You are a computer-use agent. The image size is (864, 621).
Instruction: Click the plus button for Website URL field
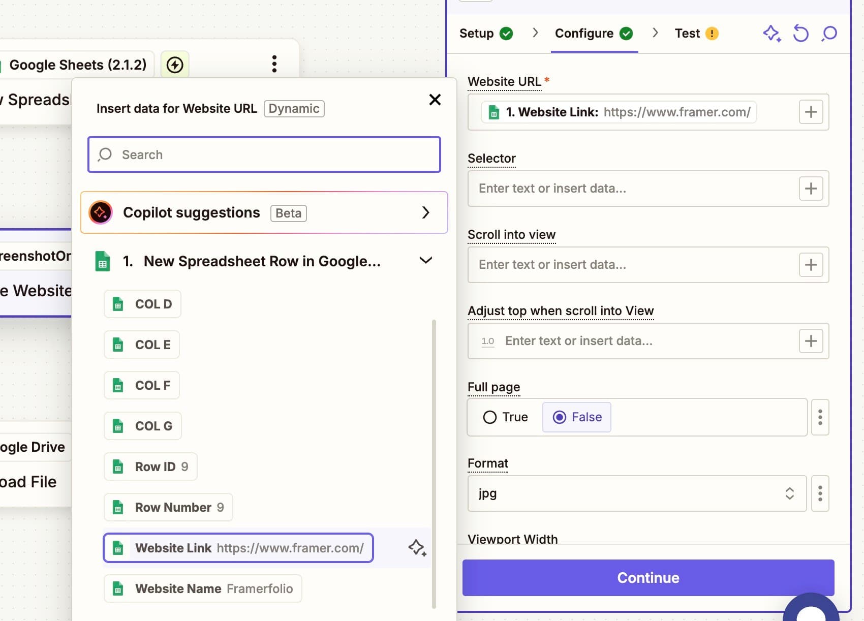(x=811, y=112)
